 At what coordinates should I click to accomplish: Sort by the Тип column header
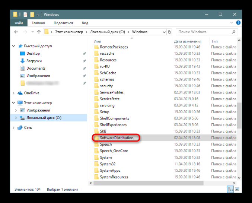(x=214, y=41)
